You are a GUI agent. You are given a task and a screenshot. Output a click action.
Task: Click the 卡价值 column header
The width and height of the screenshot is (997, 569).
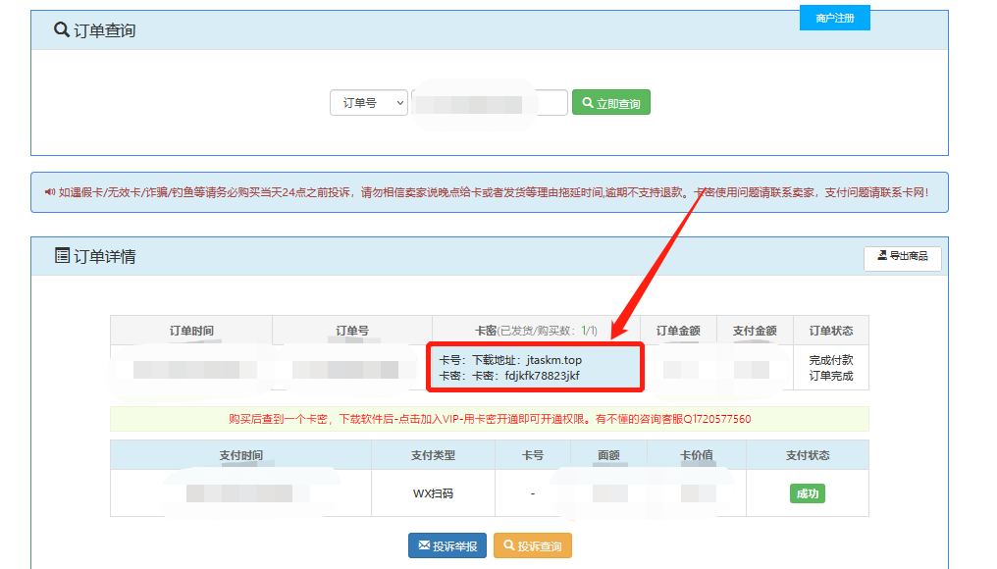[697, 455]
